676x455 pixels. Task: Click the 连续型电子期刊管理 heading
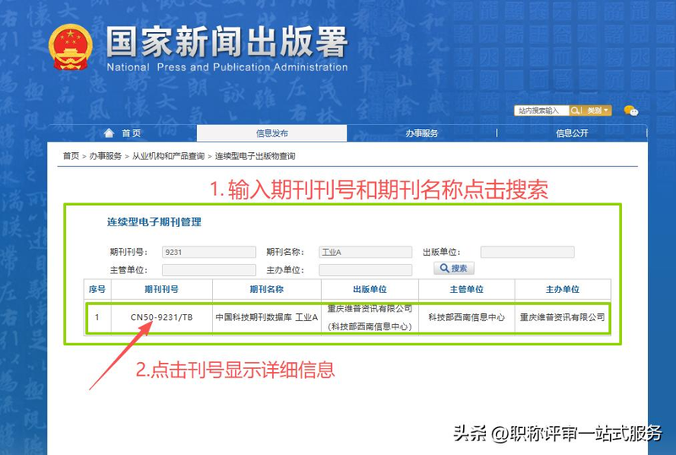click(x=155, y=222)
